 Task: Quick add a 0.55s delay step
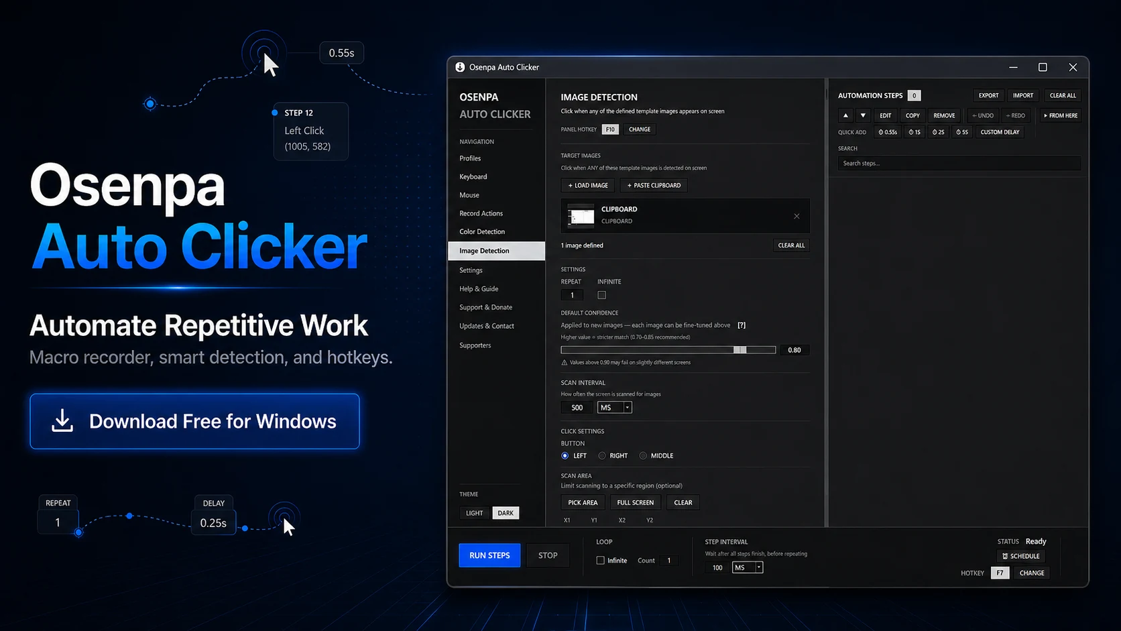point(888,131)
